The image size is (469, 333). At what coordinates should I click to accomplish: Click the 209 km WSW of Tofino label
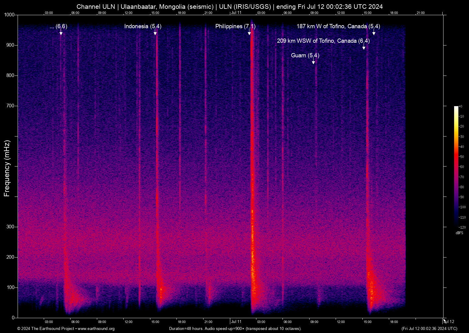pyautogui.click(x=324, y=41)
